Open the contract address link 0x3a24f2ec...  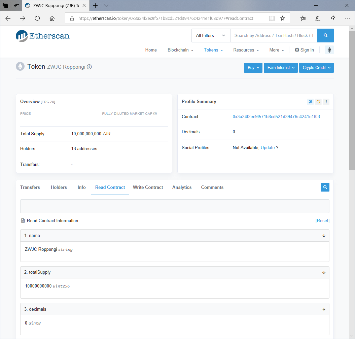pyautogui.click(x=278, y=116)
